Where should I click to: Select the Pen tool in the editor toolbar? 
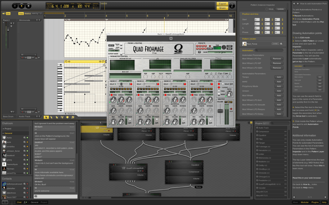(x=51, y=117)
